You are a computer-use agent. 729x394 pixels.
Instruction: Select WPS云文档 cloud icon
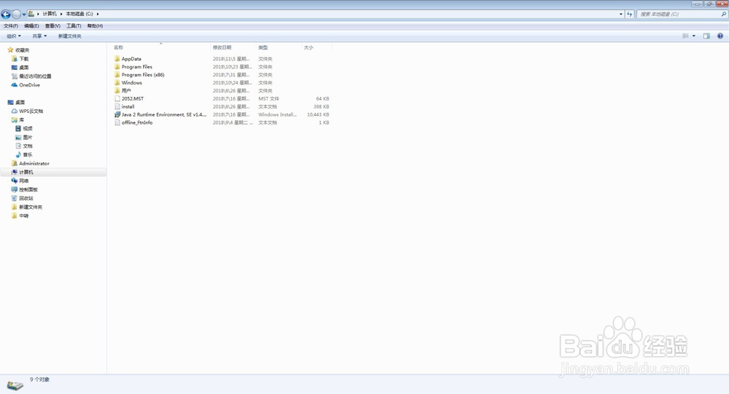pos(15,111)
